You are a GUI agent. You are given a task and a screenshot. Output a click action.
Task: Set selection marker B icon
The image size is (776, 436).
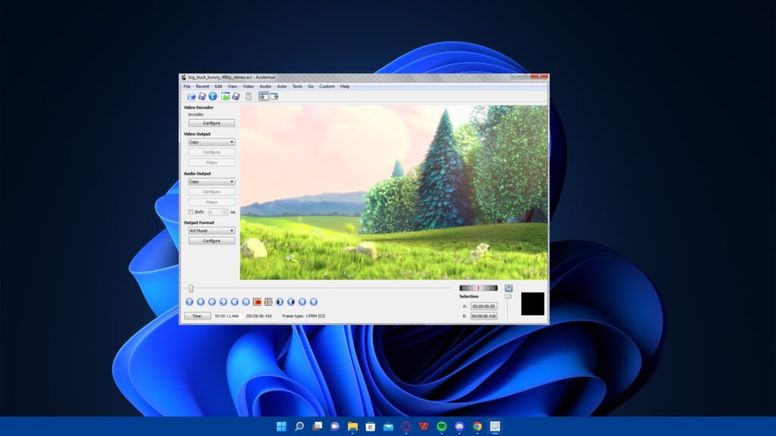click(268, 301)
